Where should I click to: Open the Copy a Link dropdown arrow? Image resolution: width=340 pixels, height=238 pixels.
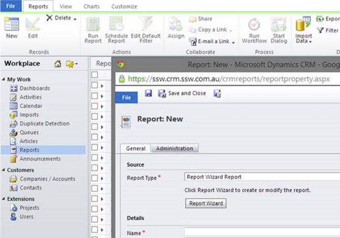click(x=231, y=31)
